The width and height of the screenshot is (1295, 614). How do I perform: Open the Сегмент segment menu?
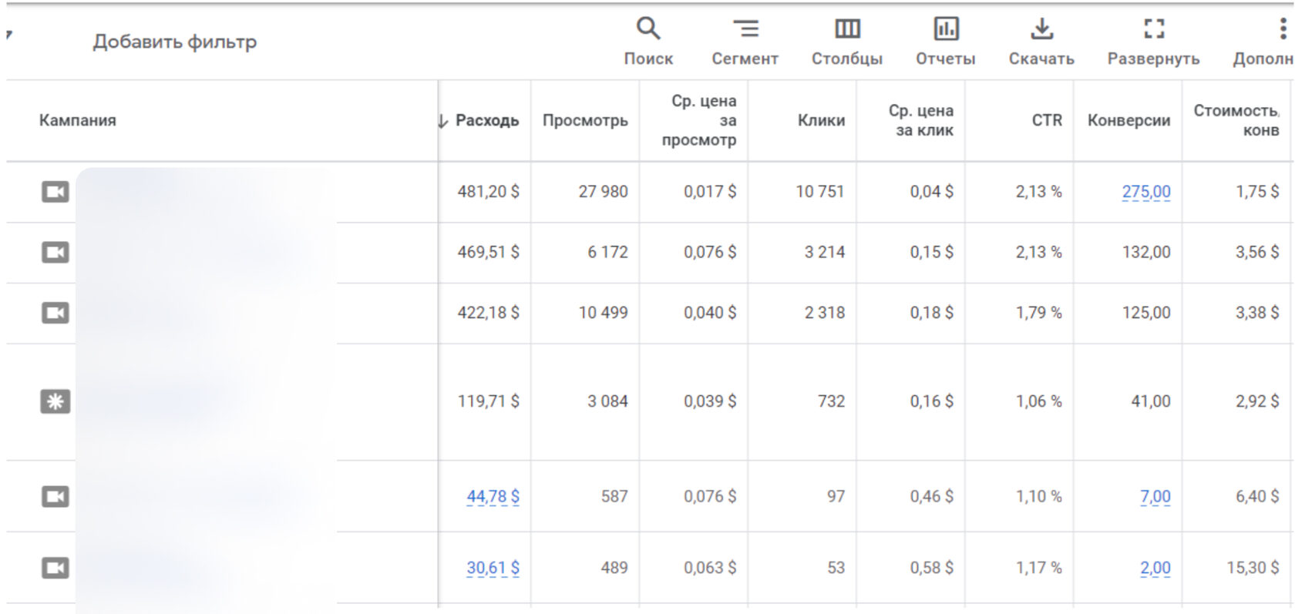pos(745,42)
